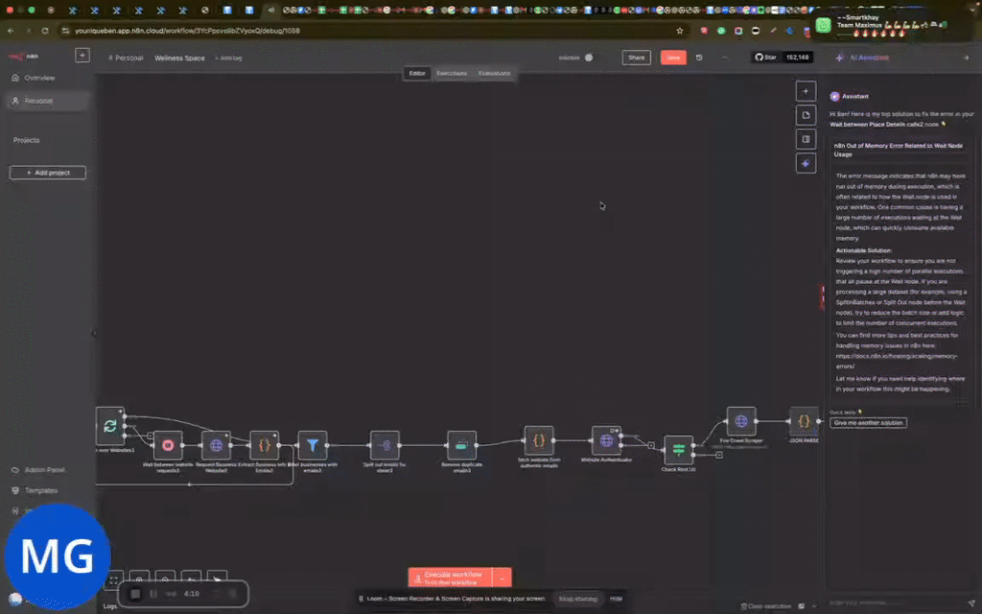
Task: Click the GitHub Star button
Action: point(765,57)
